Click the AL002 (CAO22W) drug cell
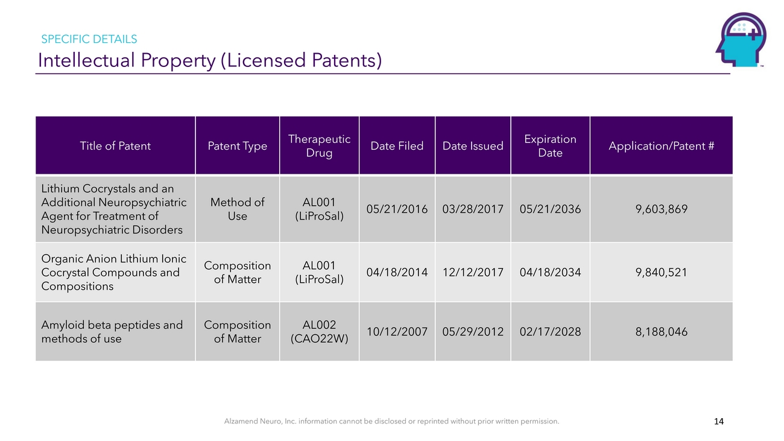Image resolution: width=784 pixels, height=441 pixels. coord(319,332)
